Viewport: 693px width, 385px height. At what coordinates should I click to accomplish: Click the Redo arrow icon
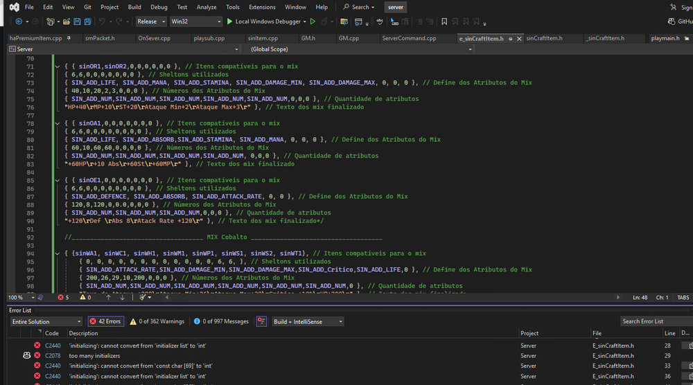119,21
